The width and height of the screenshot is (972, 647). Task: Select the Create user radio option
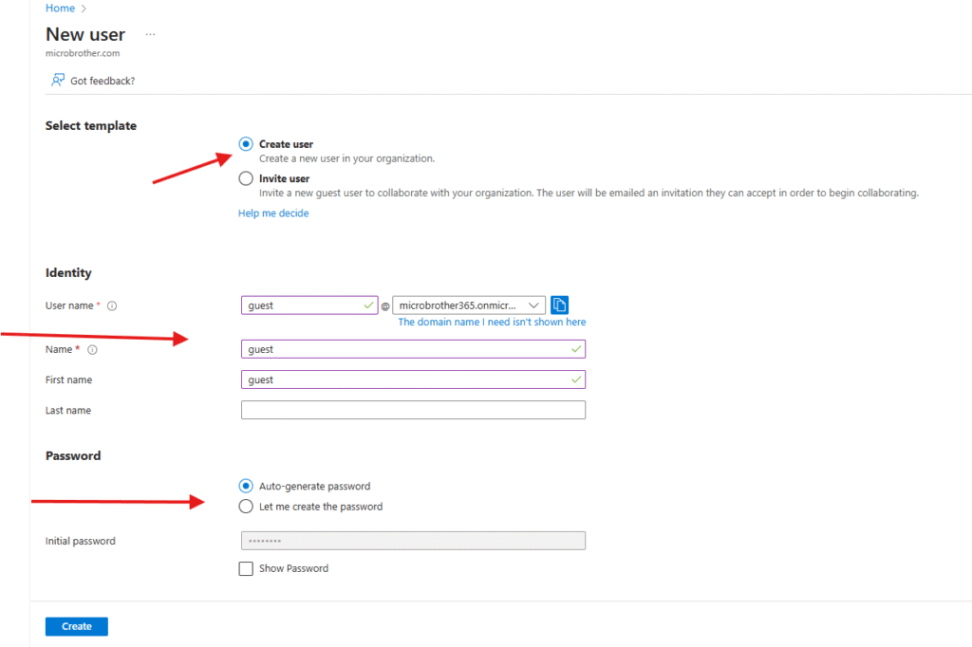246,144
